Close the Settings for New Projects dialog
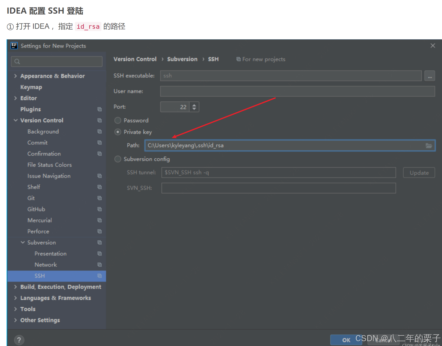The width and height of the screenshot is (442, 346). click(433, 46)
